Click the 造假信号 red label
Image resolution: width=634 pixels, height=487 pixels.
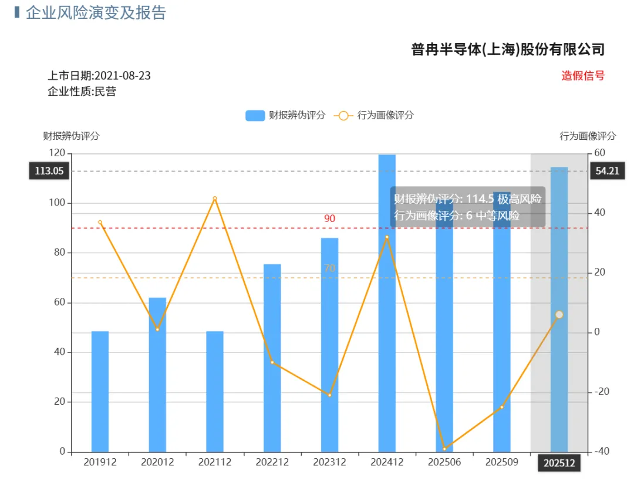click(583, 76)
